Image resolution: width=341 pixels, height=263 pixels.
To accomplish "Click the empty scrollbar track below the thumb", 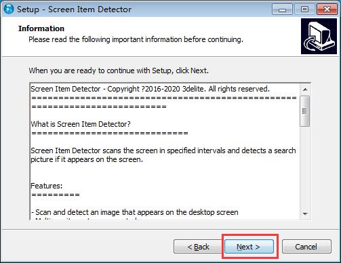I will pyautogui.click(x=305, y=167).
